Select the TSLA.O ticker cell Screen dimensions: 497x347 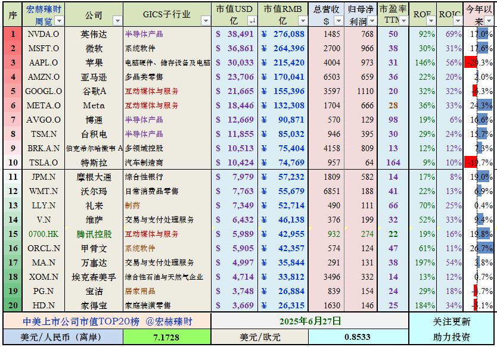(x=44, y=162)
